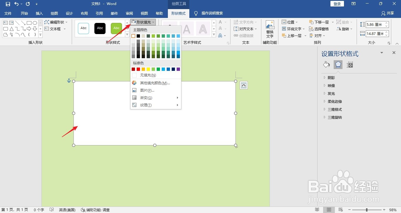The width and height of the screenshot is (401, 213).
Task: Select the black Abc shape style
Action: tap(100, 28)
